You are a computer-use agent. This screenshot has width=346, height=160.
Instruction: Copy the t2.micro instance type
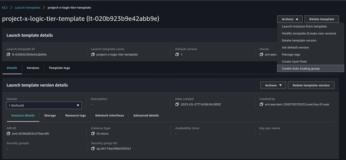[93, 134]
